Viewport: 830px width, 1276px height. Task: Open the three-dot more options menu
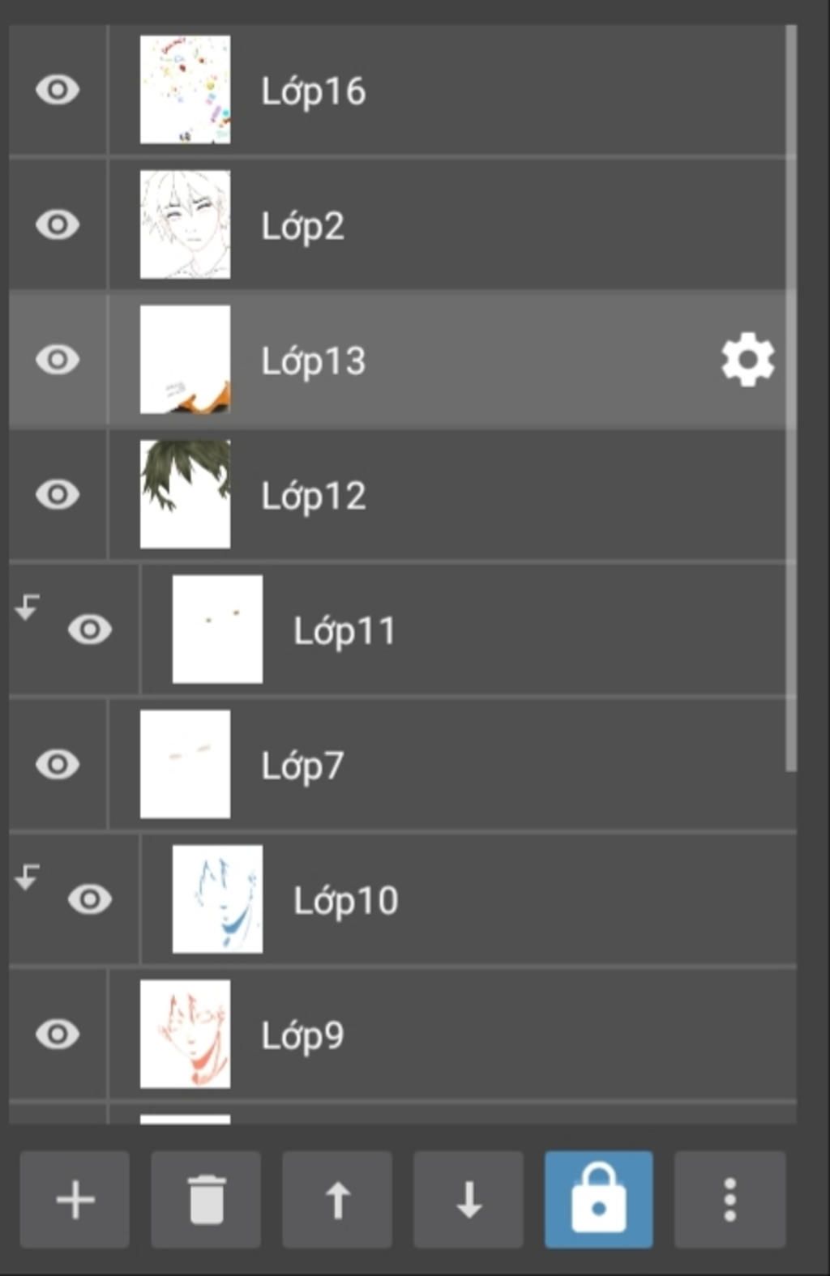coord(730,1199)
